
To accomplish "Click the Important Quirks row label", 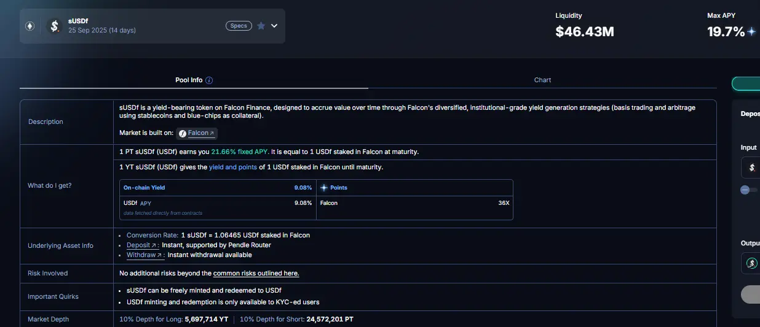I will pyautogui.click(x=53, y=296).
